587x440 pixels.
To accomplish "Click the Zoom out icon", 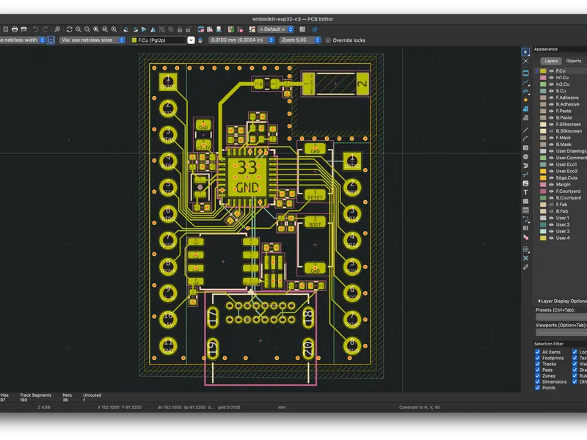I will pyautogui.click(x=87, y=29).
